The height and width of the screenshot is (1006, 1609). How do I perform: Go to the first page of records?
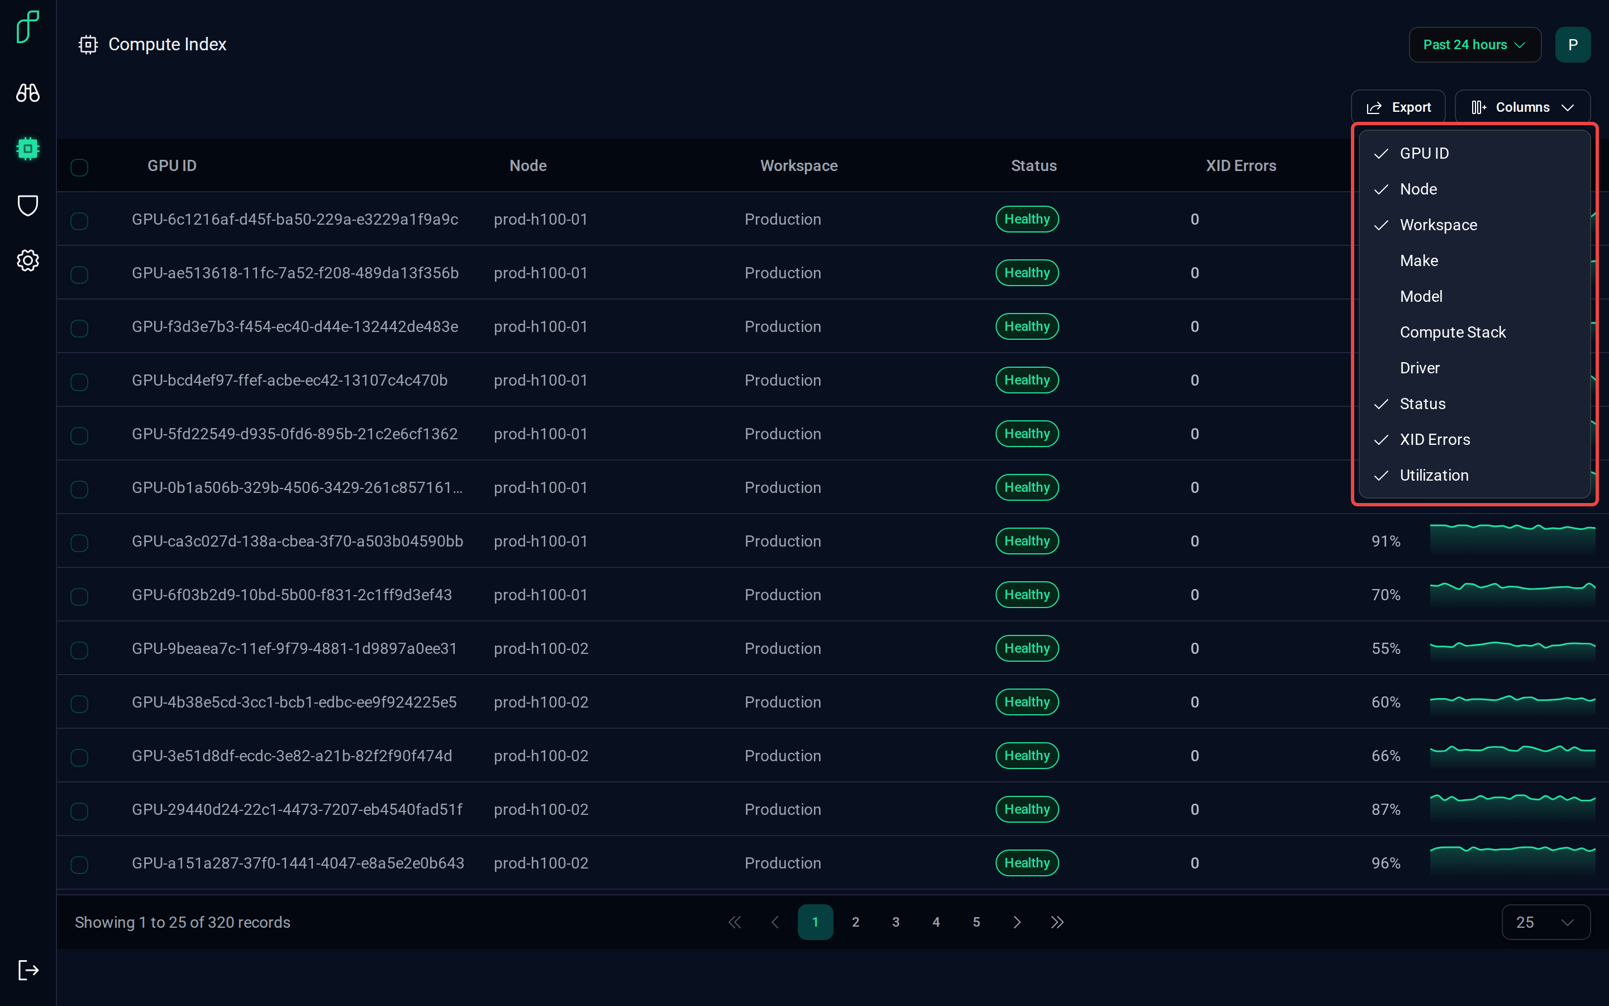click(x=735, y=922)
